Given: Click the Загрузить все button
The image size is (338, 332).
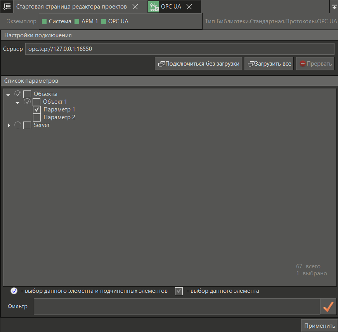Looking at the screenshot, I should 269,64.
